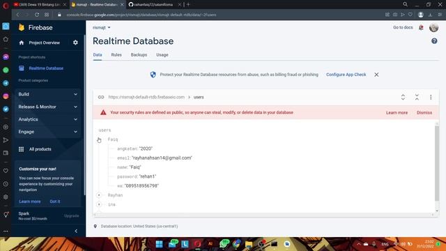Screen dimensions: 446x251
Task: Click Go to docs
Action: [403, 27]
